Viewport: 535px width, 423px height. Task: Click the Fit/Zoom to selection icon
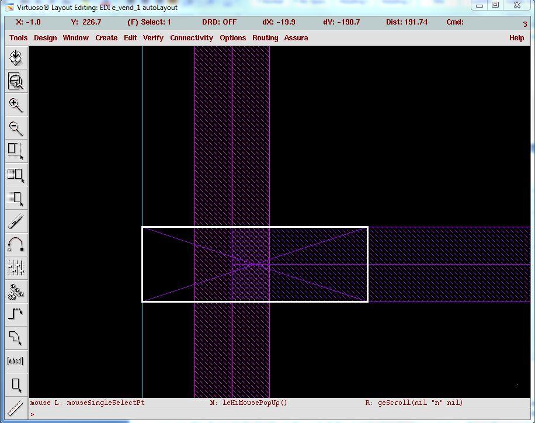point(16,82)
